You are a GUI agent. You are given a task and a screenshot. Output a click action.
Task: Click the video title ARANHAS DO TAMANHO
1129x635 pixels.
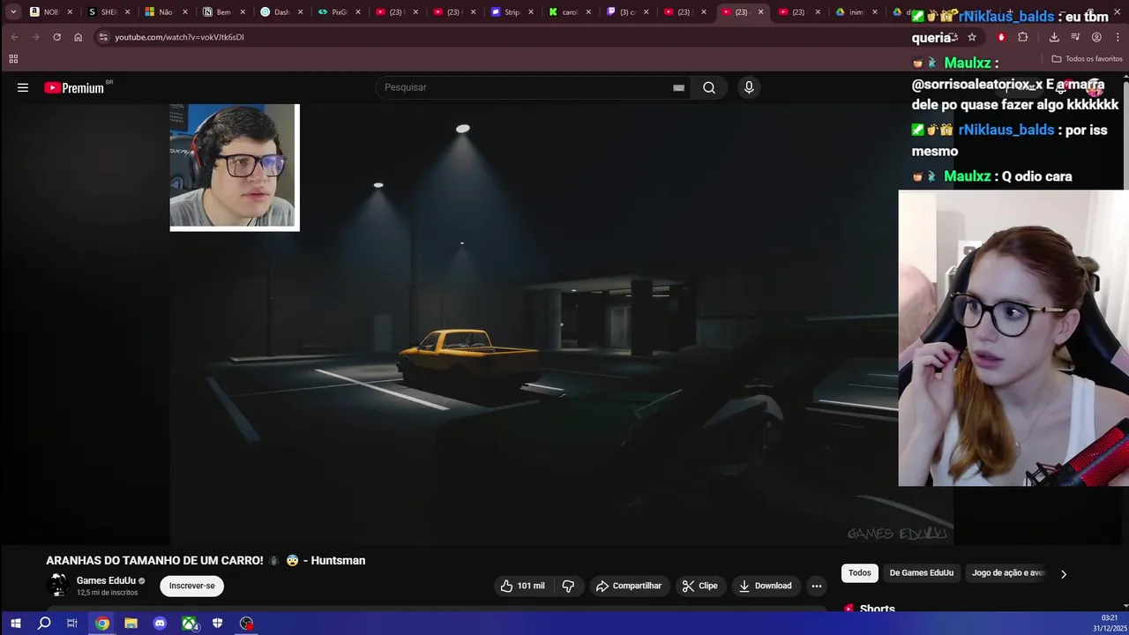pos(206,560)
